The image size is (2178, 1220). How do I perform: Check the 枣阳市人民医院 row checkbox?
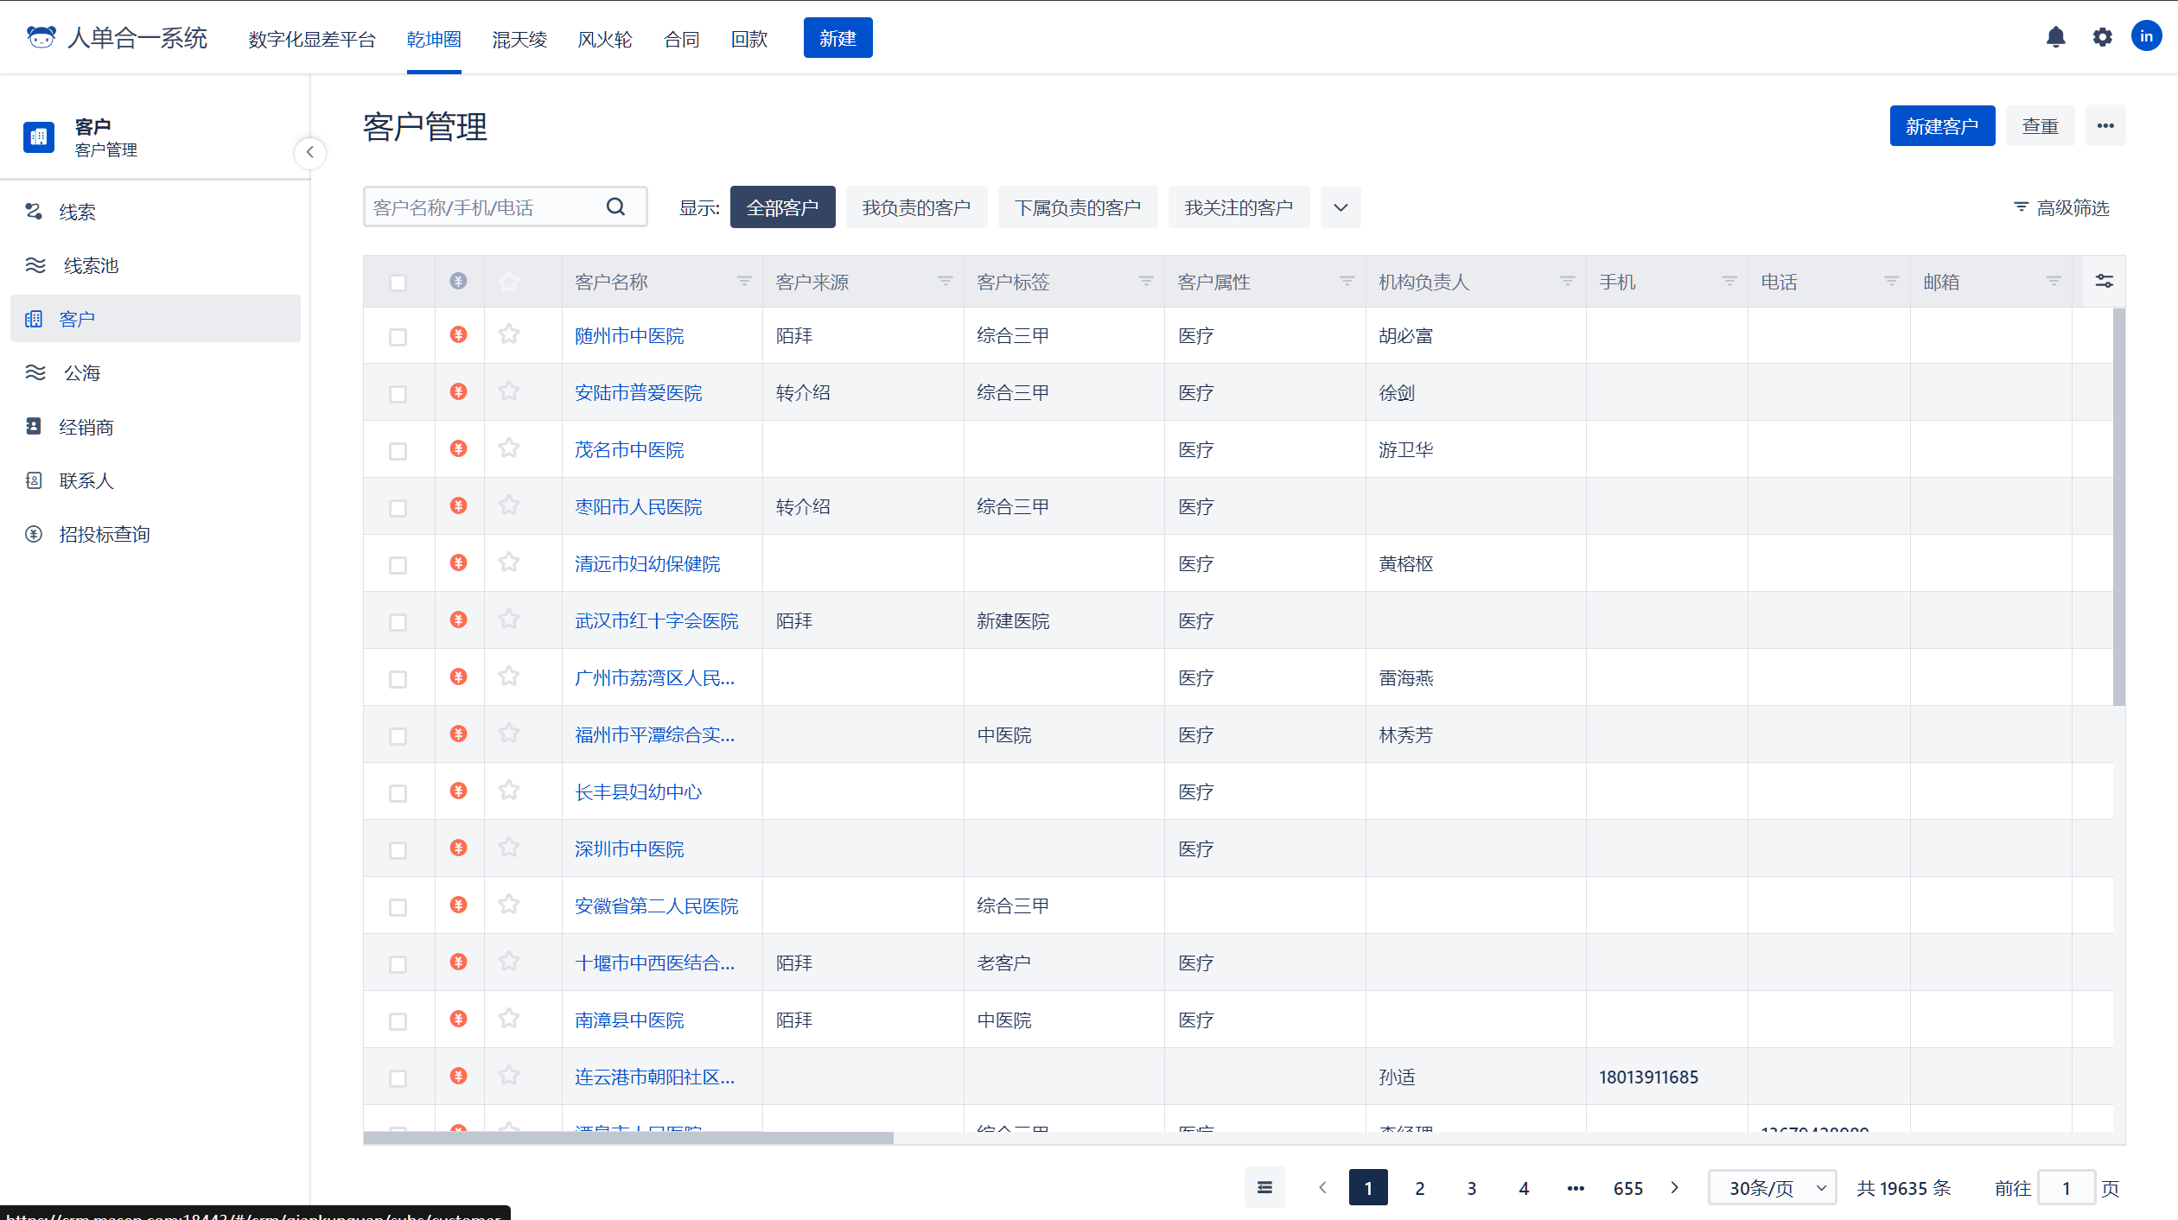tap(398, 508)
